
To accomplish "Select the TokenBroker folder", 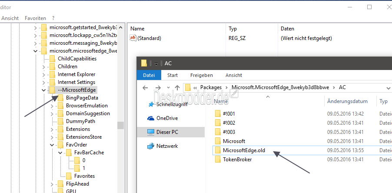I will point(237,159).
